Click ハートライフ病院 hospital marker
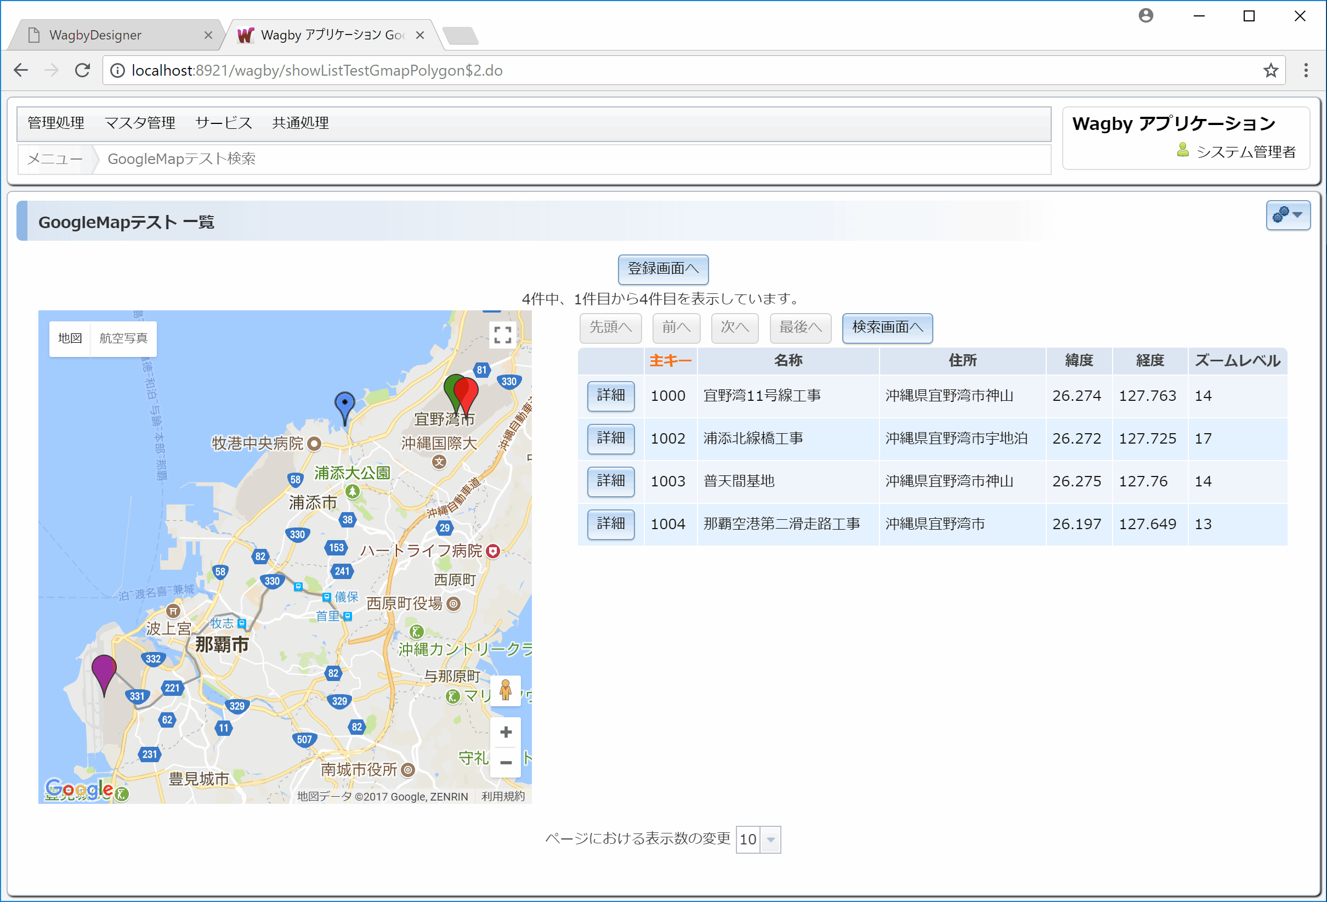The image size is (1327, 902). point(493,551)
